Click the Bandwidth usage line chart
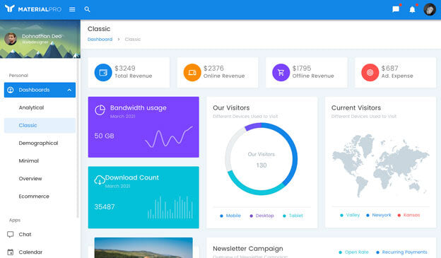Screen dimensions: 441x258 (169, 136)
